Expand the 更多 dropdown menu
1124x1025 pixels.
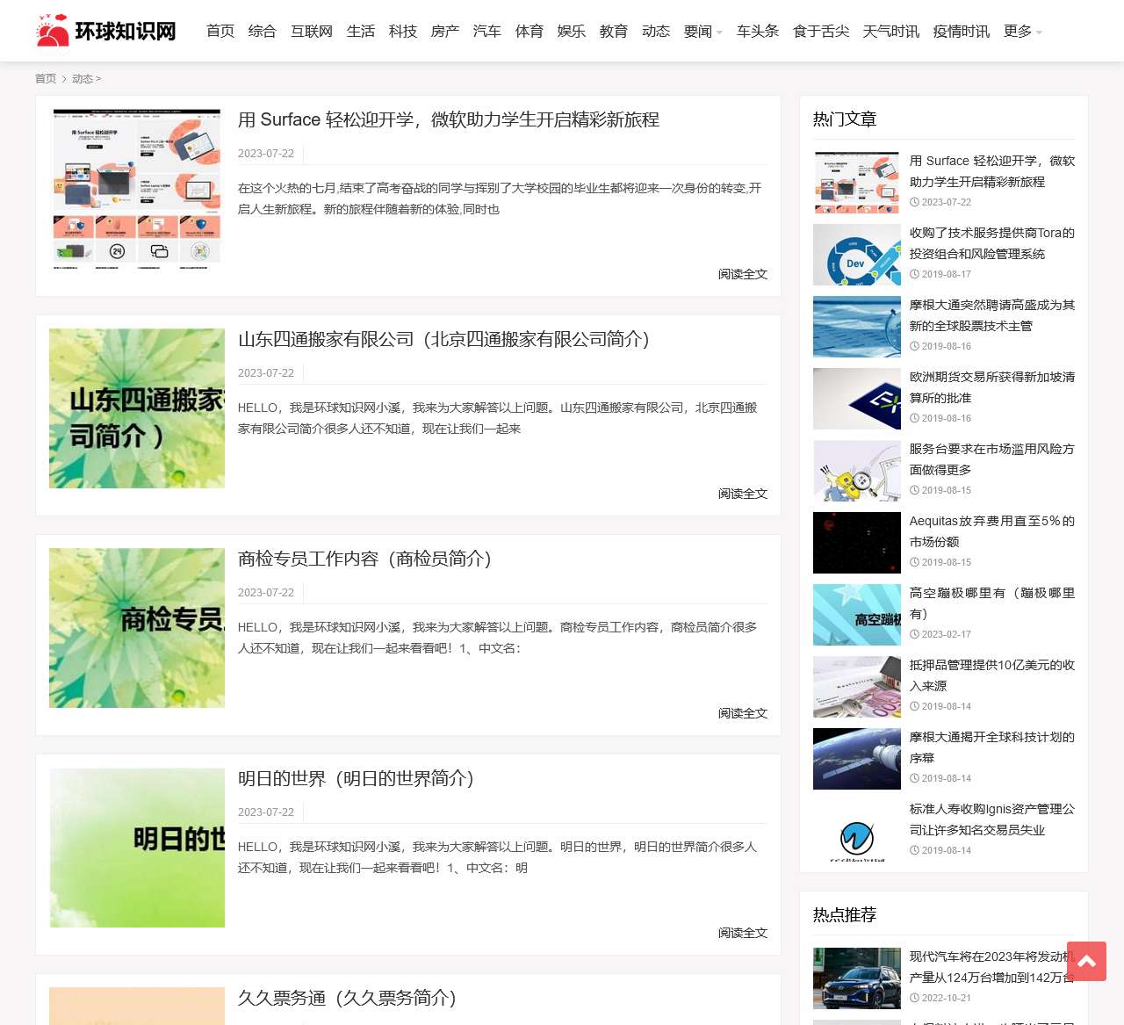coord(1023,31)
